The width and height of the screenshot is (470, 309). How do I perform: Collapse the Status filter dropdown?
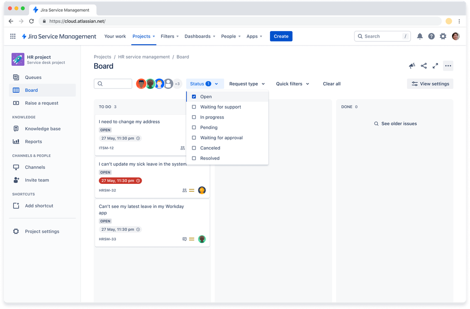[x=205, y=84]
